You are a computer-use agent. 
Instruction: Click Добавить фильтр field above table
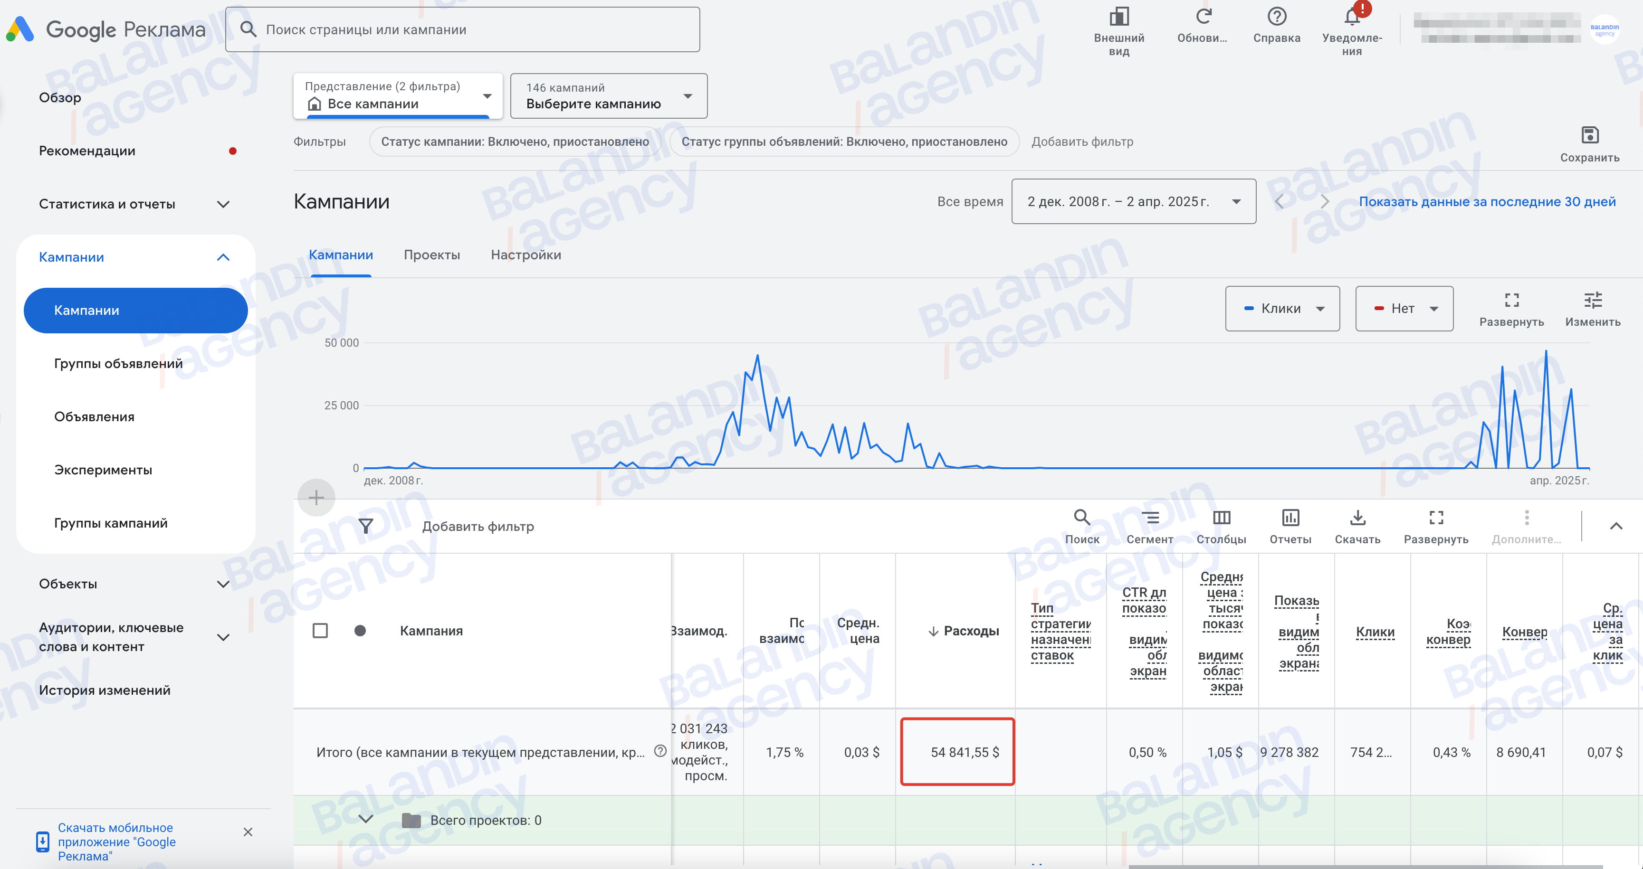(x=478, y=526)
